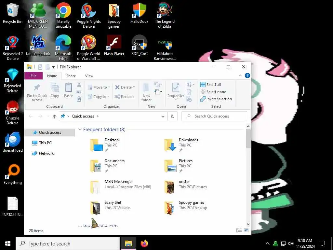Open the Copy to dropdown
The image size is (333, 250).
click(x=99, y=96)
